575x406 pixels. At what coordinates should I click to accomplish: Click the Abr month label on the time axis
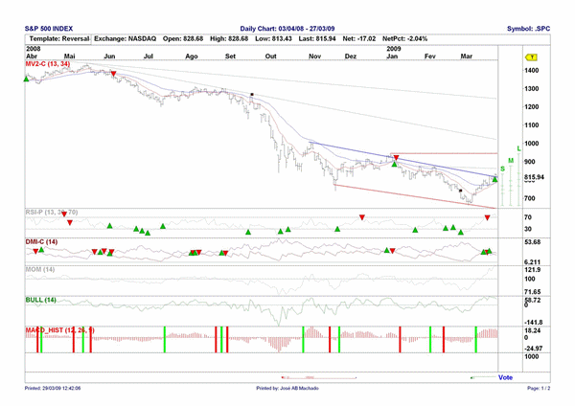tap(32, 56)
